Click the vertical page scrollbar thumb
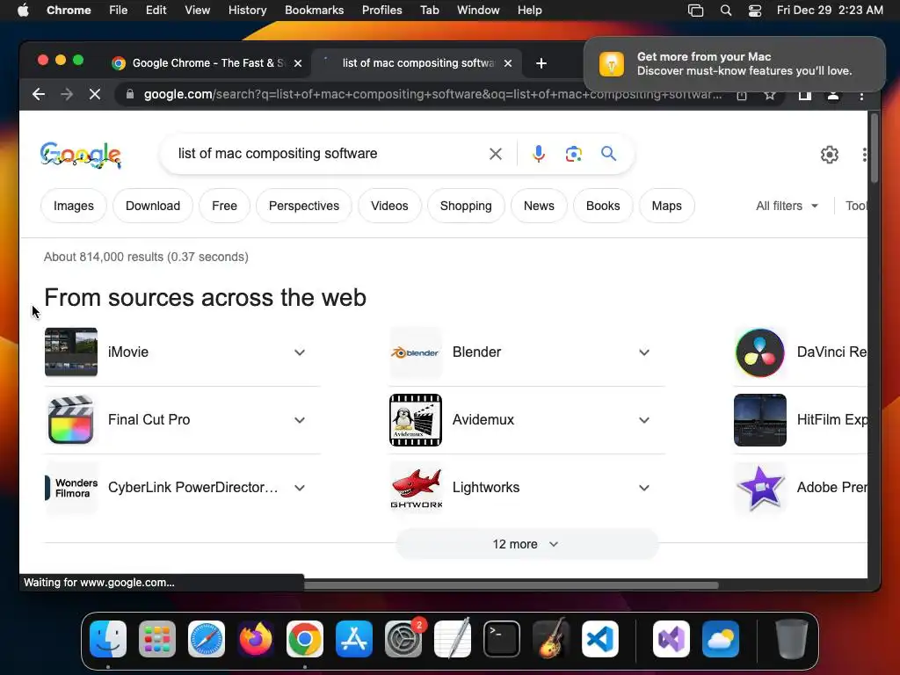This screenshot has height=675, width=900. (875, 148)
